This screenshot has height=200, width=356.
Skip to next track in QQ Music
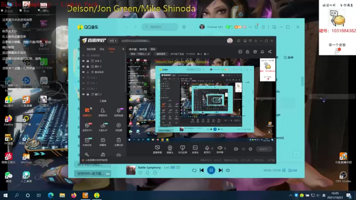click(x=220, y=170)
